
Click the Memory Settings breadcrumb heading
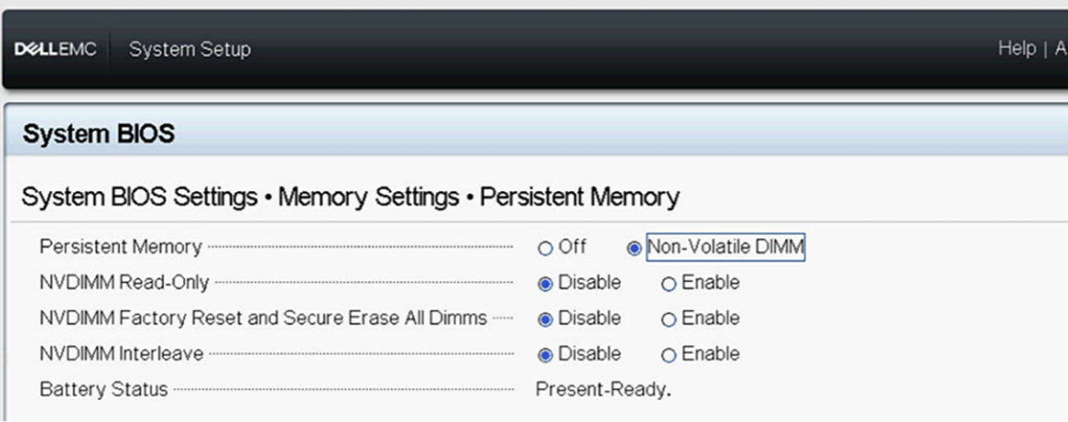click(368, 197)
